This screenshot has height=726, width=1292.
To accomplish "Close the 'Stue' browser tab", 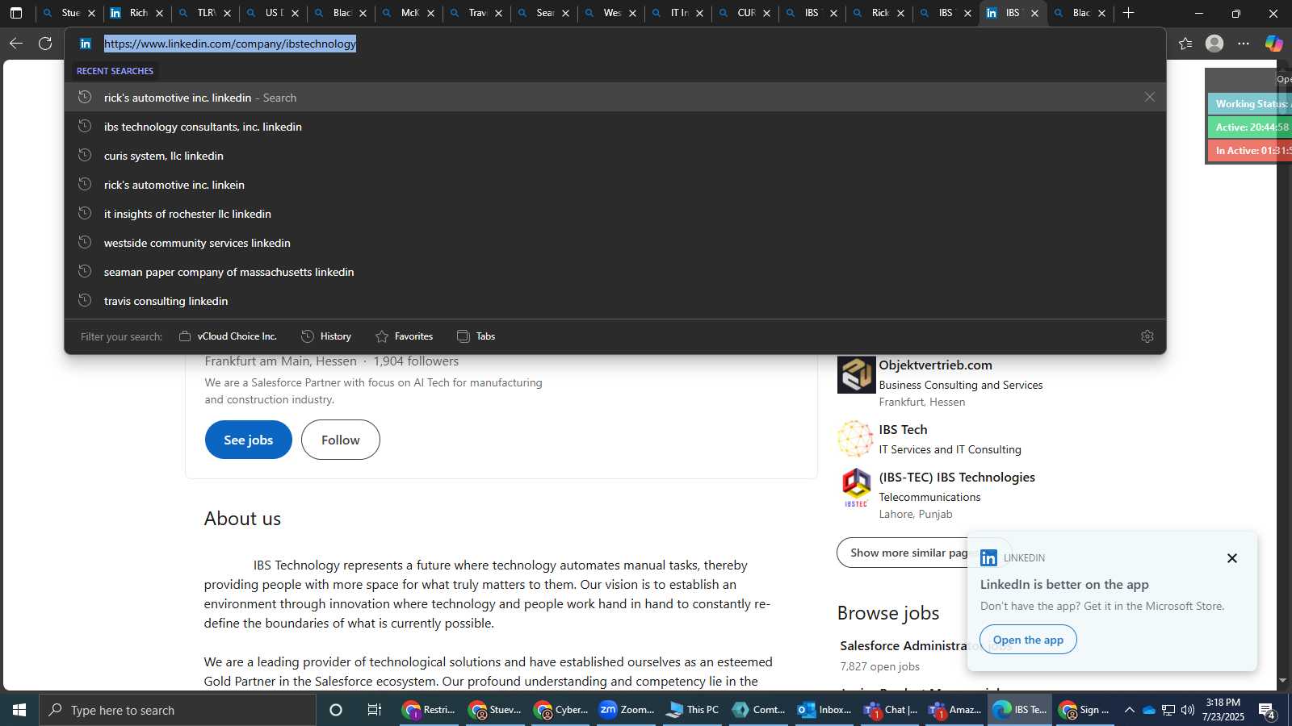I will click(x=91, y=13).
